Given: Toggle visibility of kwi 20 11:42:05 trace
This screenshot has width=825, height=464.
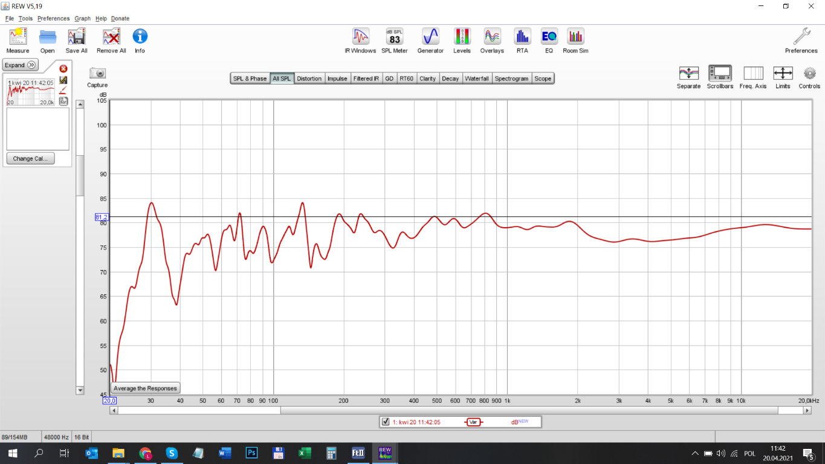Looking at the screenshot, I should [x=386, y=422].
